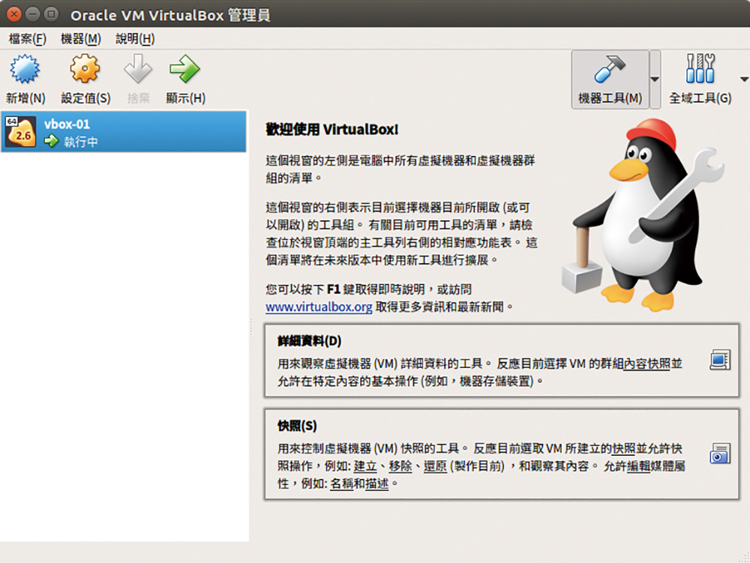Open the Help (說明) menu

point(135,39)
